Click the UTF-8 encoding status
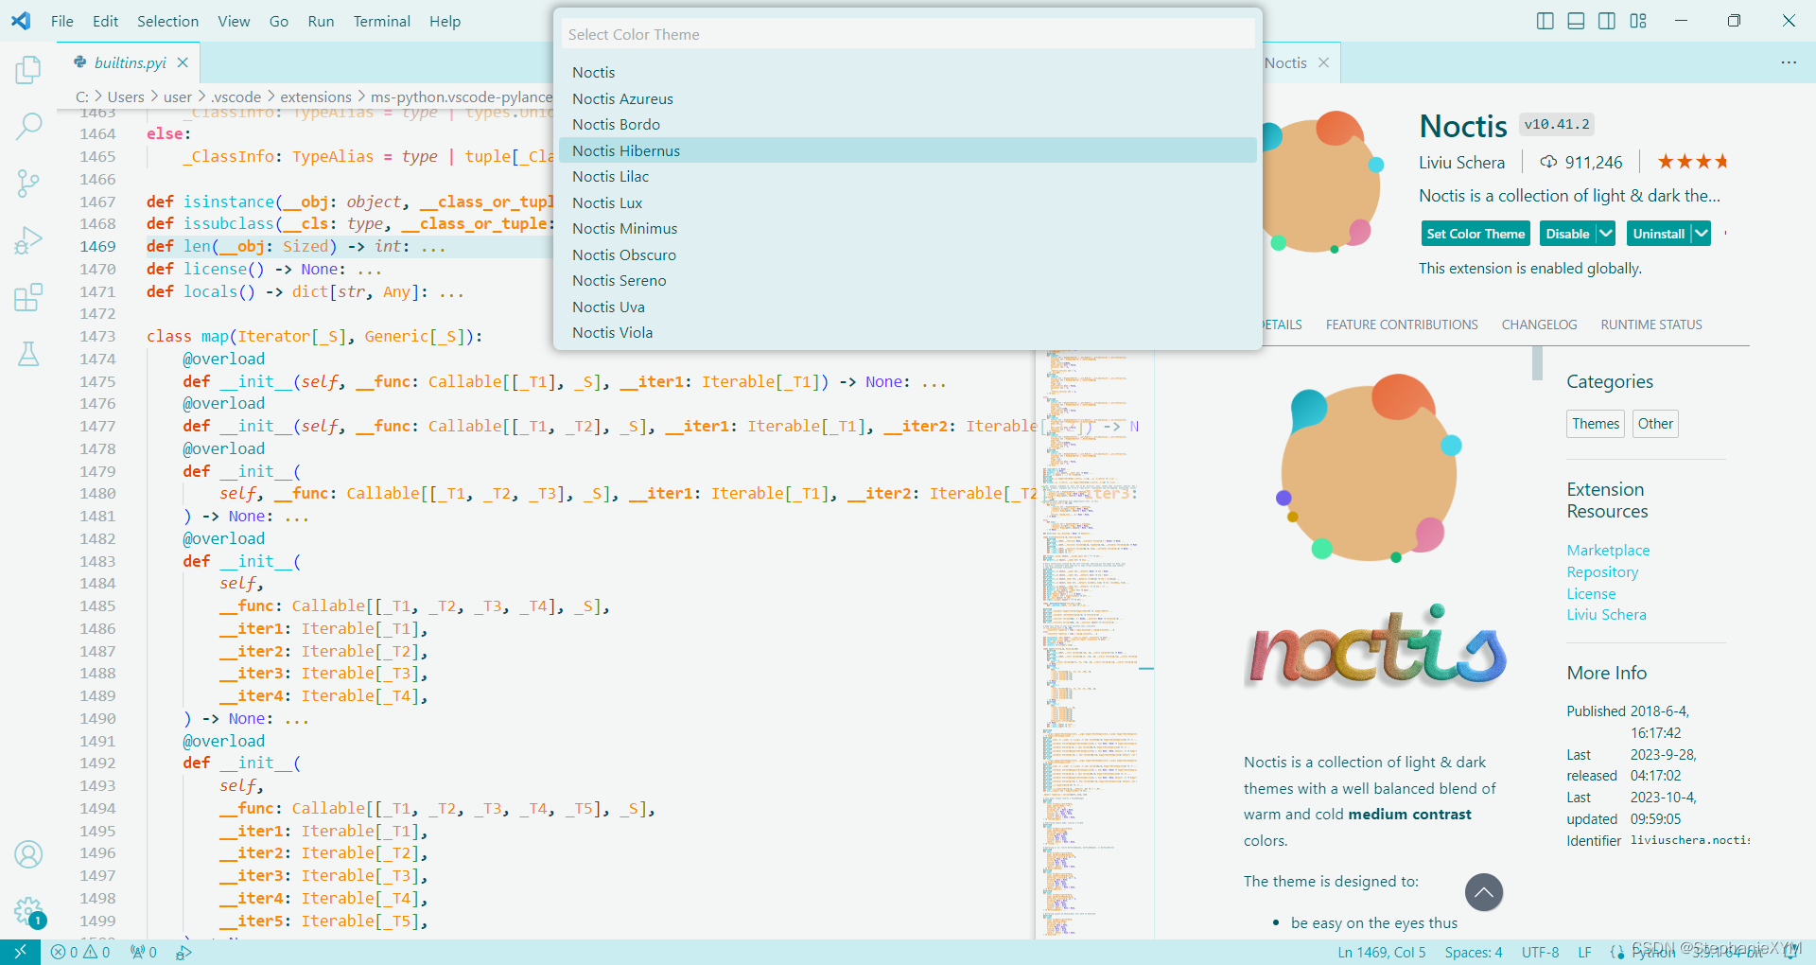This screenshot has width=1816, height=965. pos(1541,952)
